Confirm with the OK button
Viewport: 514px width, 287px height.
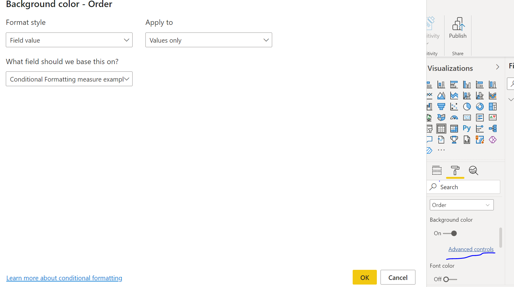tap(365, 277)
